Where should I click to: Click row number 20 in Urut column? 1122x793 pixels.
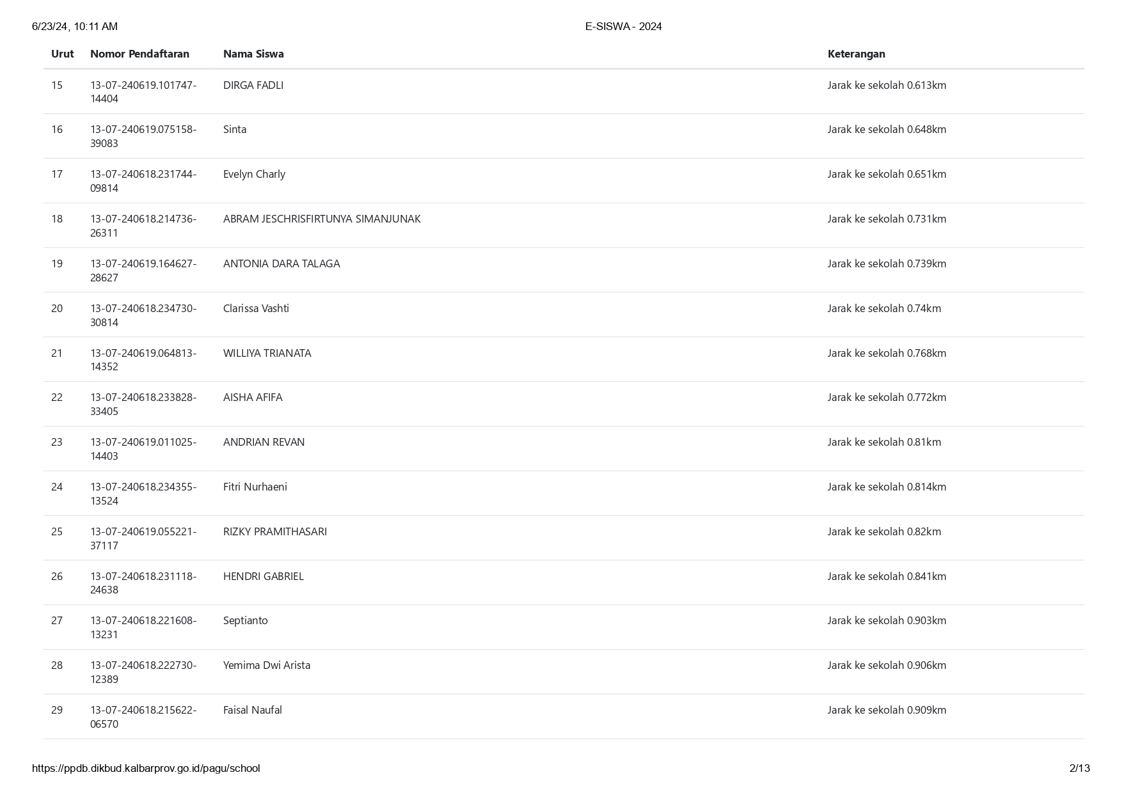(57, 308)
